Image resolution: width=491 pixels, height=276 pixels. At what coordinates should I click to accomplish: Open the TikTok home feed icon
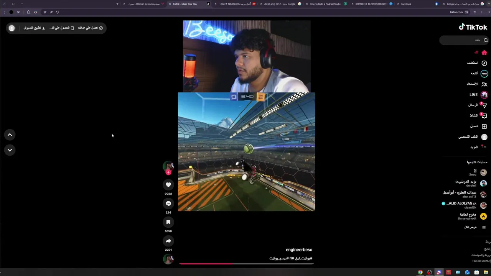coord(484,53)
